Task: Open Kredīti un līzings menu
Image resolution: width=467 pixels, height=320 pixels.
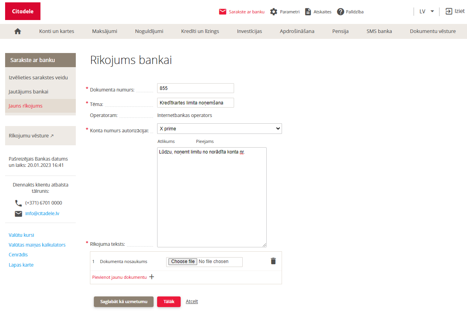Action: [200, 31]
